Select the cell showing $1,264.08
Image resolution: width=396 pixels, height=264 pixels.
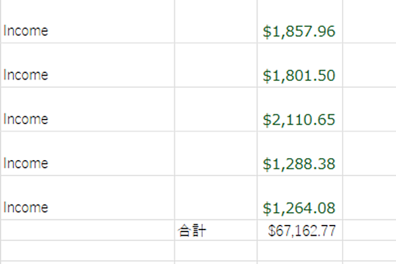click(x=300, y=198)
